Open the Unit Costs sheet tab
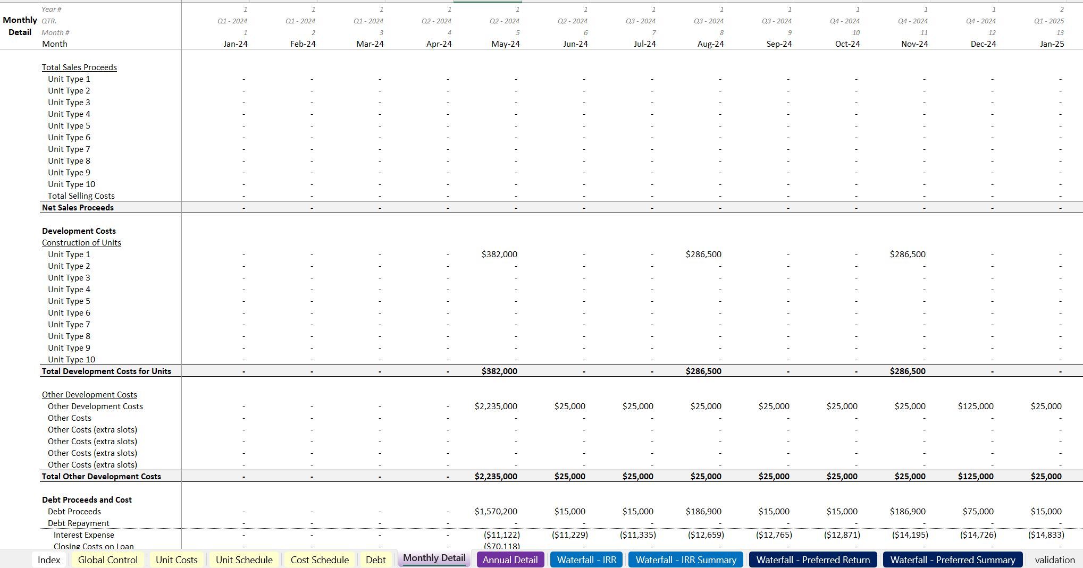Screen dimensions: 1083x568 point(177,559)
